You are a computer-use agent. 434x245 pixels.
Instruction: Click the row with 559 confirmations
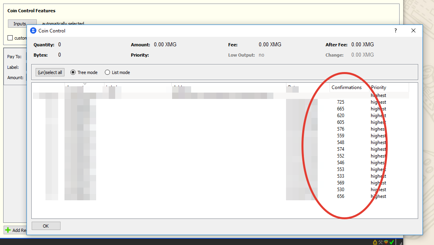point(221,136)
